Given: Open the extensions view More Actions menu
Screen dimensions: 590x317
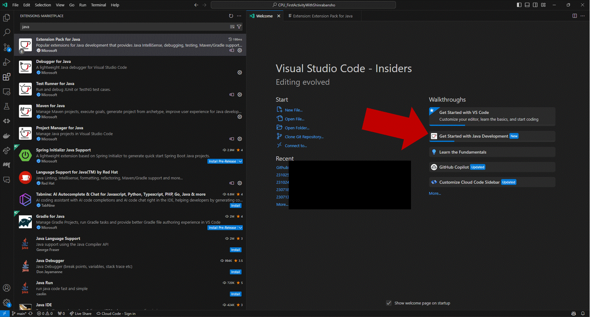Looking at the screenshot, I should (x=239, y=16).
